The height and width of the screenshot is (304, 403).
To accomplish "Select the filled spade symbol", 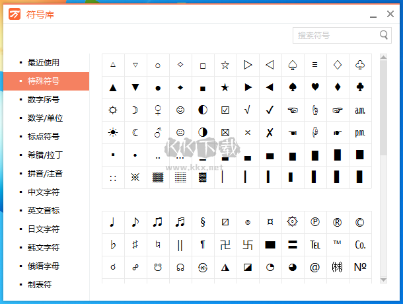I will click(293, 88).
